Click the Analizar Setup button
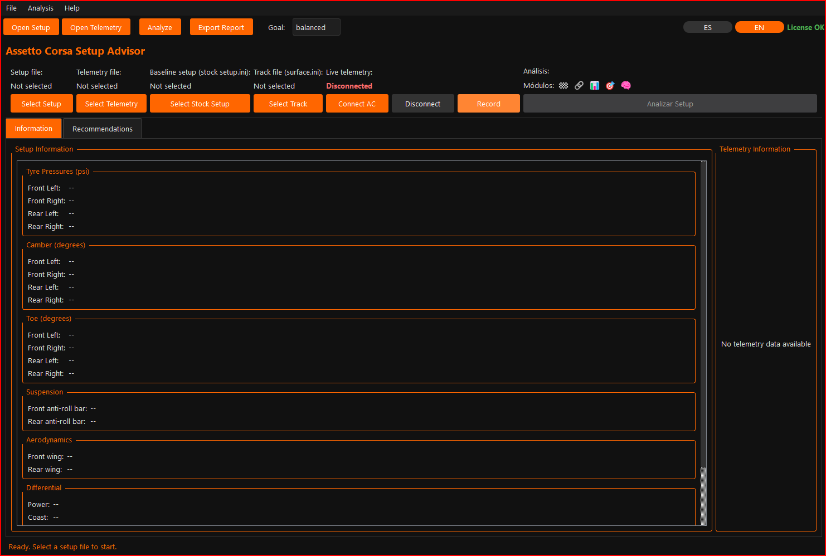 (670, 104)
